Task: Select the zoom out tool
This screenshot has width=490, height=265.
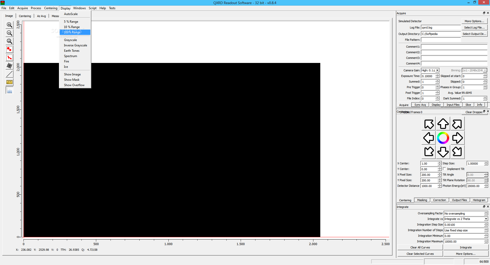Action: tap(9, 33)
